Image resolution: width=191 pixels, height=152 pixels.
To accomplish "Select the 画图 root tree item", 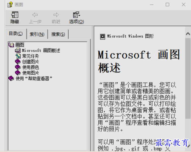I will tap(20, 45).
